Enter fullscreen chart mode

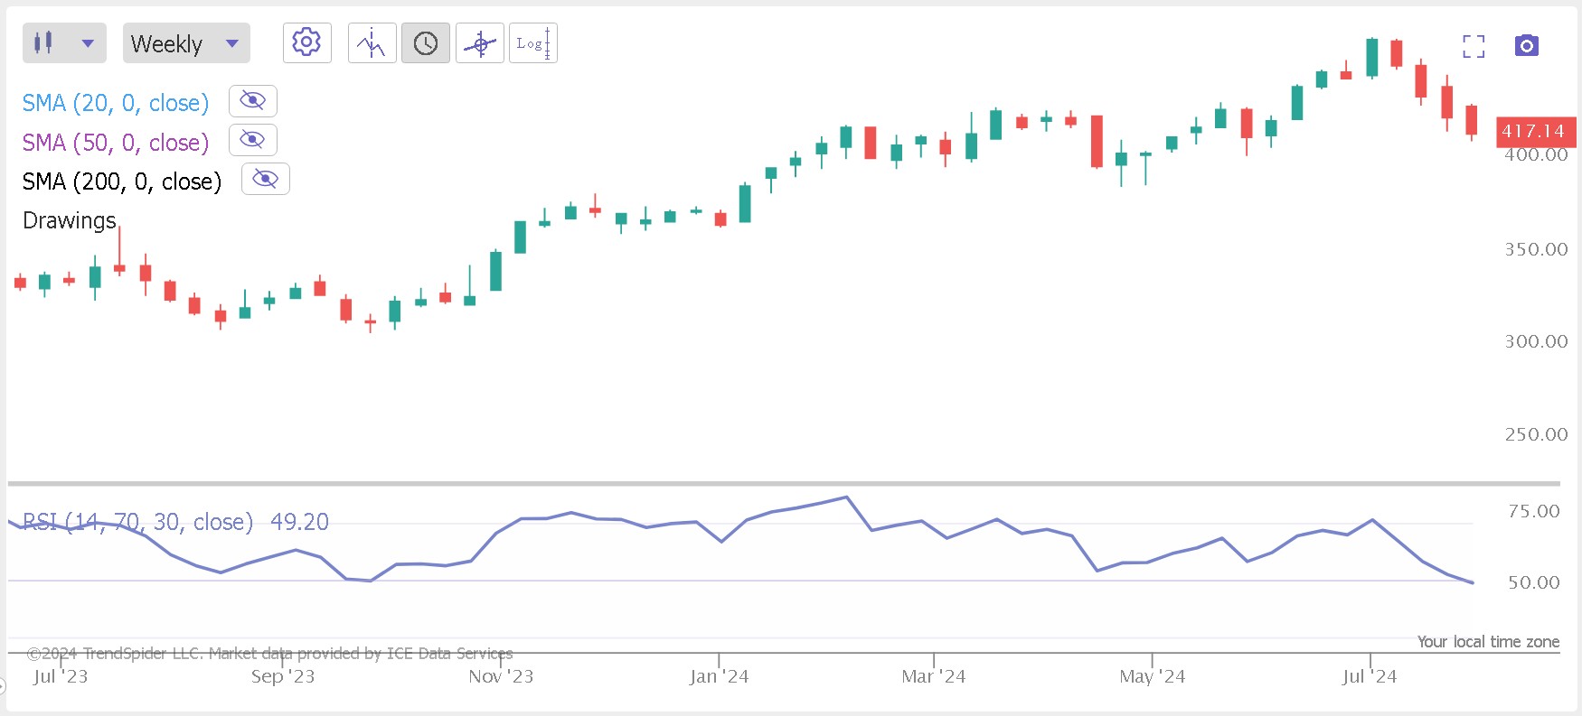(1474, 46)
